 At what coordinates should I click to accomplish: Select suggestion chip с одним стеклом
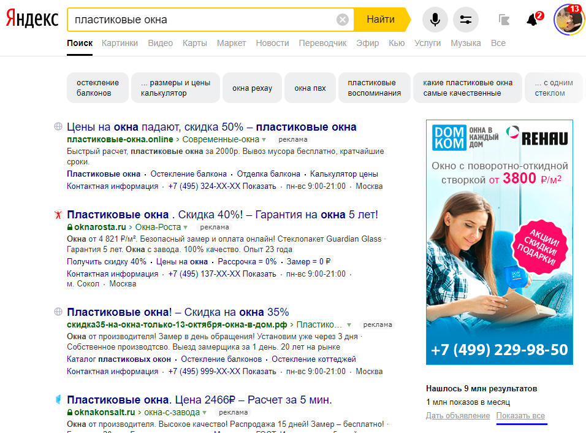tap(554, 88)
